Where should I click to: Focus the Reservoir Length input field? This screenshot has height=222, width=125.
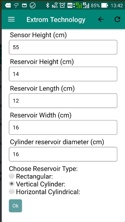[63, 101]
